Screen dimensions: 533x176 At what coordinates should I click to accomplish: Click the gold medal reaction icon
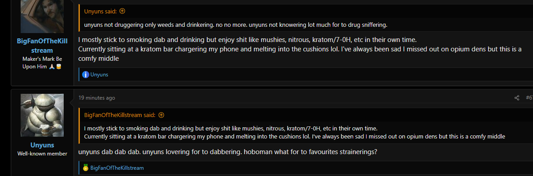(86, 168)
